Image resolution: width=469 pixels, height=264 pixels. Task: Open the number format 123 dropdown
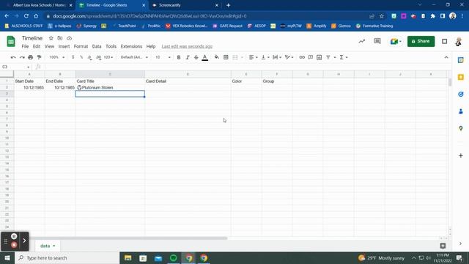[x=108, y=57]
